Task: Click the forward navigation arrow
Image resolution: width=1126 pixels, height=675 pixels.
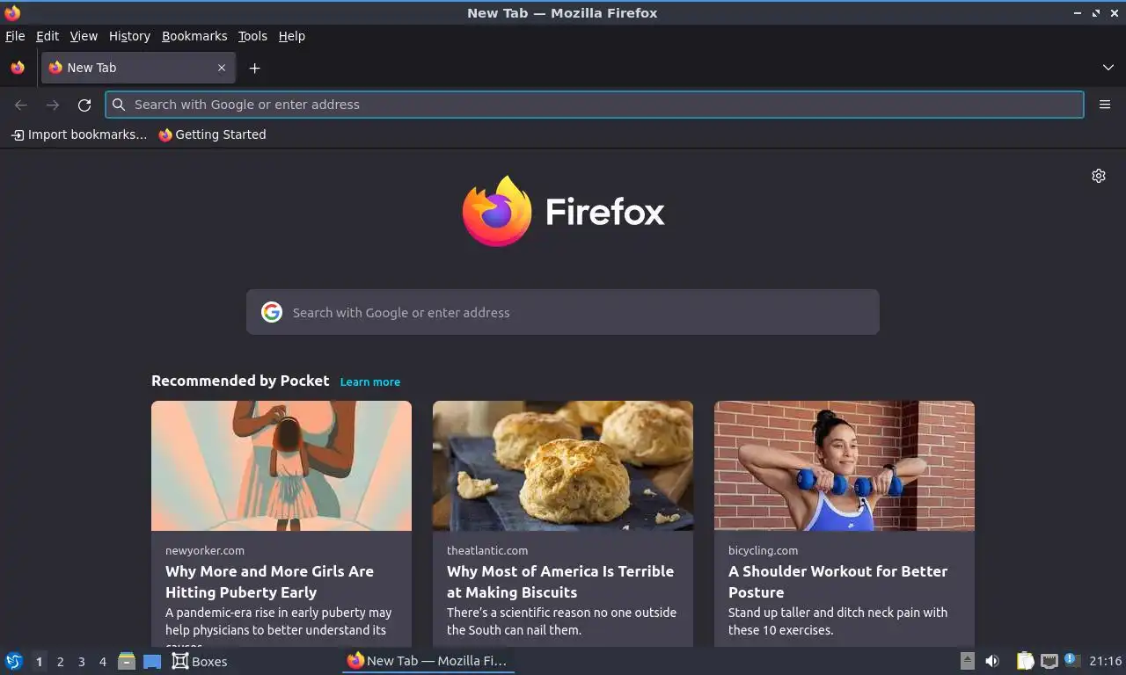Action: tap(53, 105)
